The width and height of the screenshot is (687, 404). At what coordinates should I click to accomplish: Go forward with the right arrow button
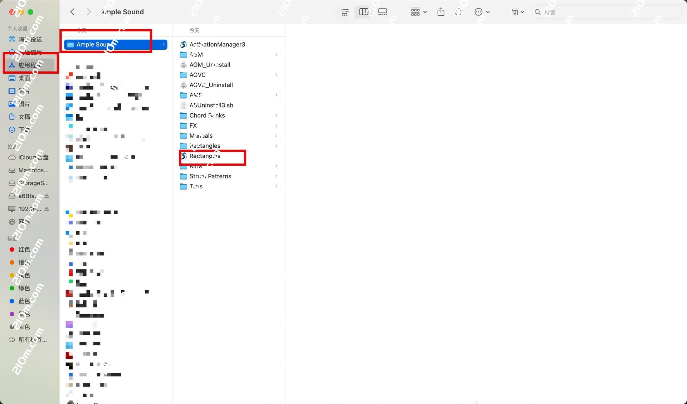click(89, 12)
